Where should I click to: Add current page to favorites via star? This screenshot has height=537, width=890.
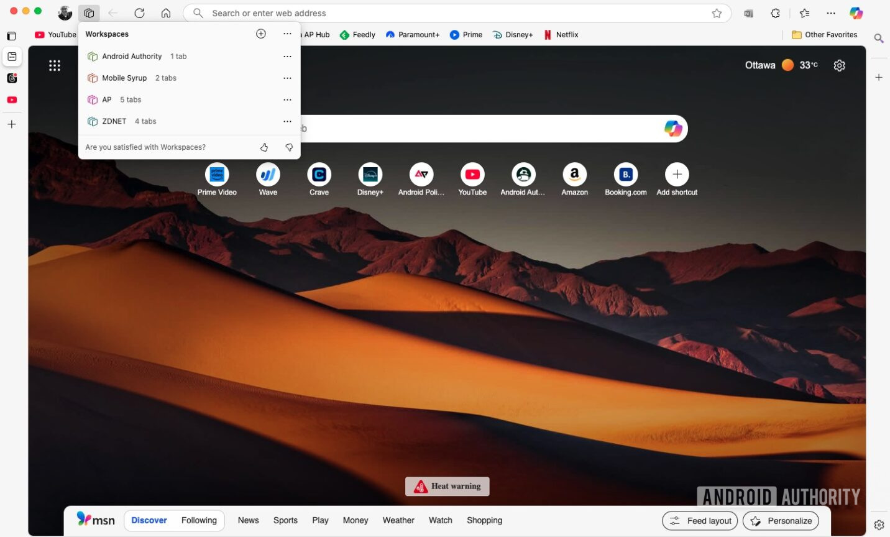click(717, 13)
